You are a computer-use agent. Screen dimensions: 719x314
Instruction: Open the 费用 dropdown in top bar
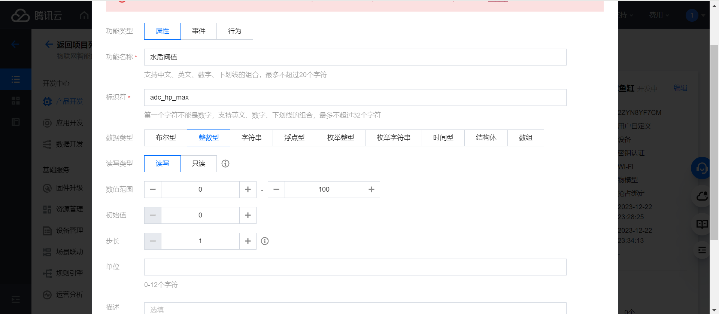coord(659,15)
